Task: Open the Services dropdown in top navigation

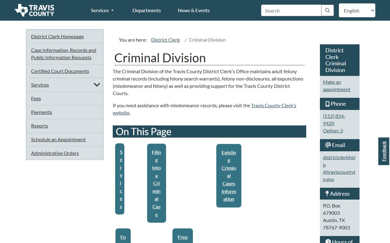Action: coord(102,10)
